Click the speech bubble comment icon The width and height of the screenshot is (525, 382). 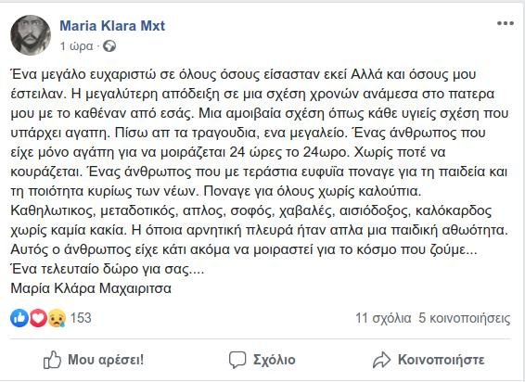(237, 361)
